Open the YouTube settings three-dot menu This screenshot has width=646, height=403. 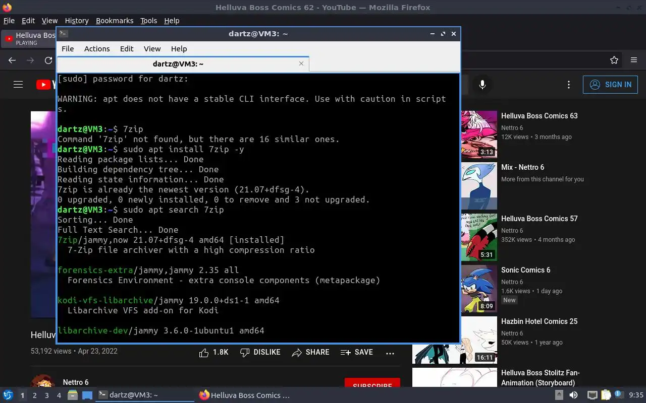(x=569, y=85)
